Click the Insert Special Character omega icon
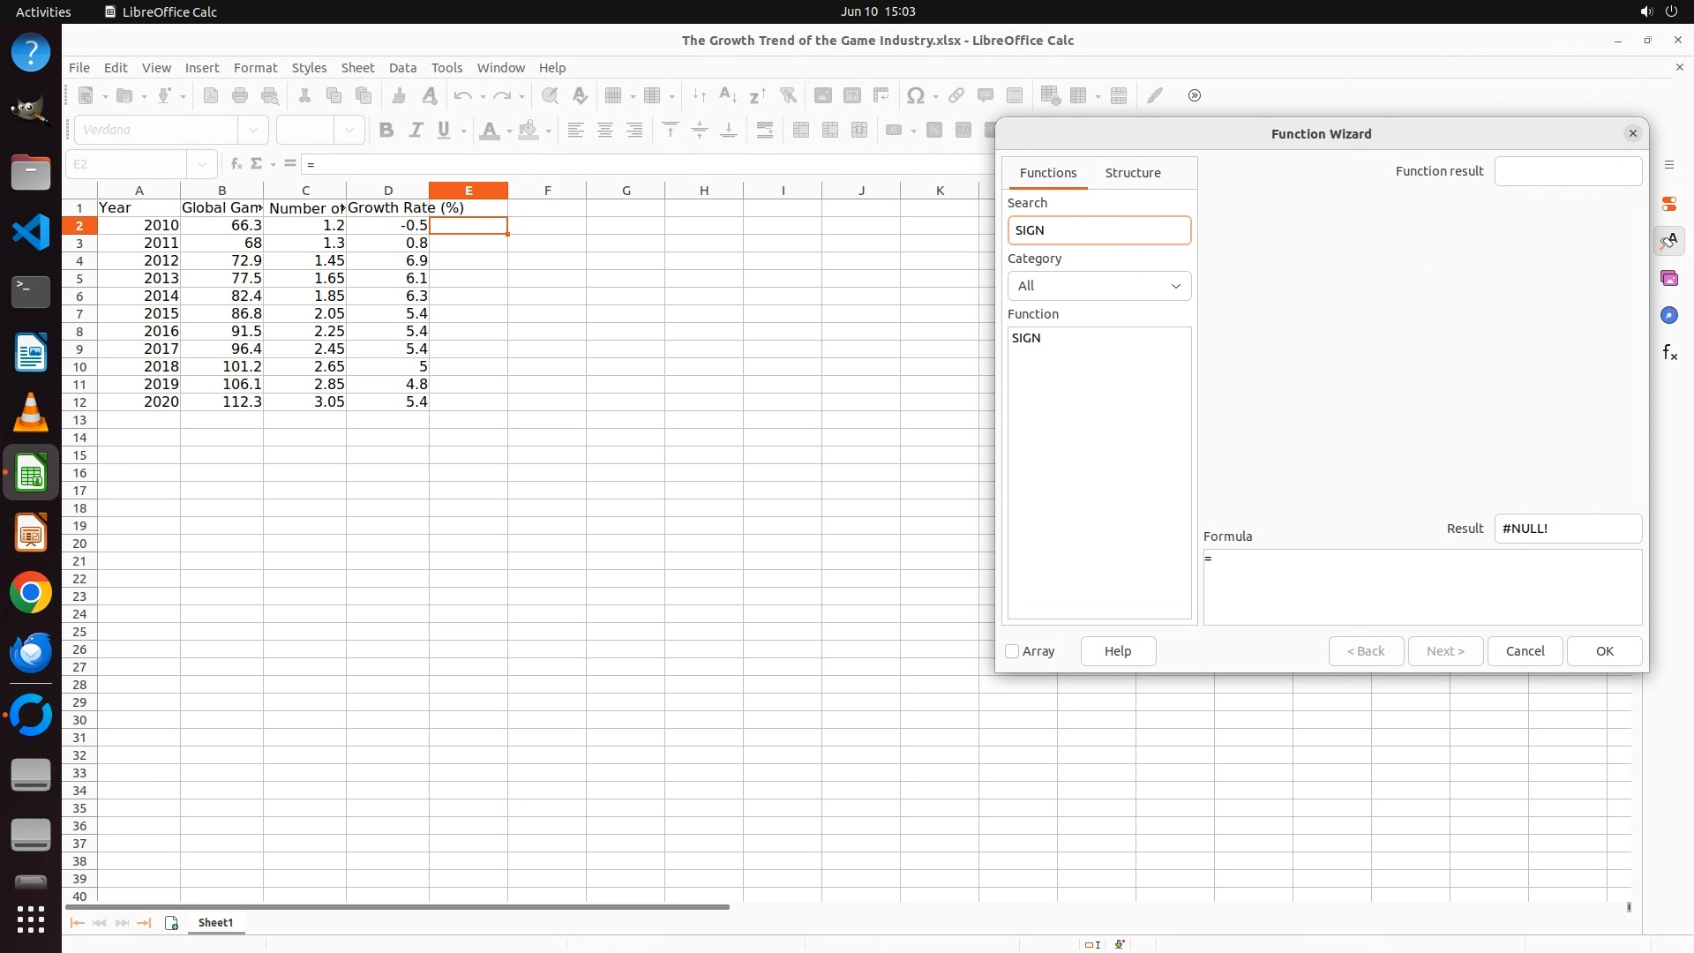The width and height of the screenshot is (1694, 953). tap(916, 95)
